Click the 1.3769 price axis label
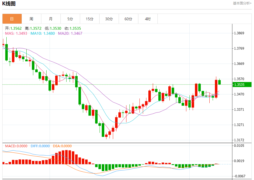The height and width of the screenshot is (180, 254). point(239,48)
